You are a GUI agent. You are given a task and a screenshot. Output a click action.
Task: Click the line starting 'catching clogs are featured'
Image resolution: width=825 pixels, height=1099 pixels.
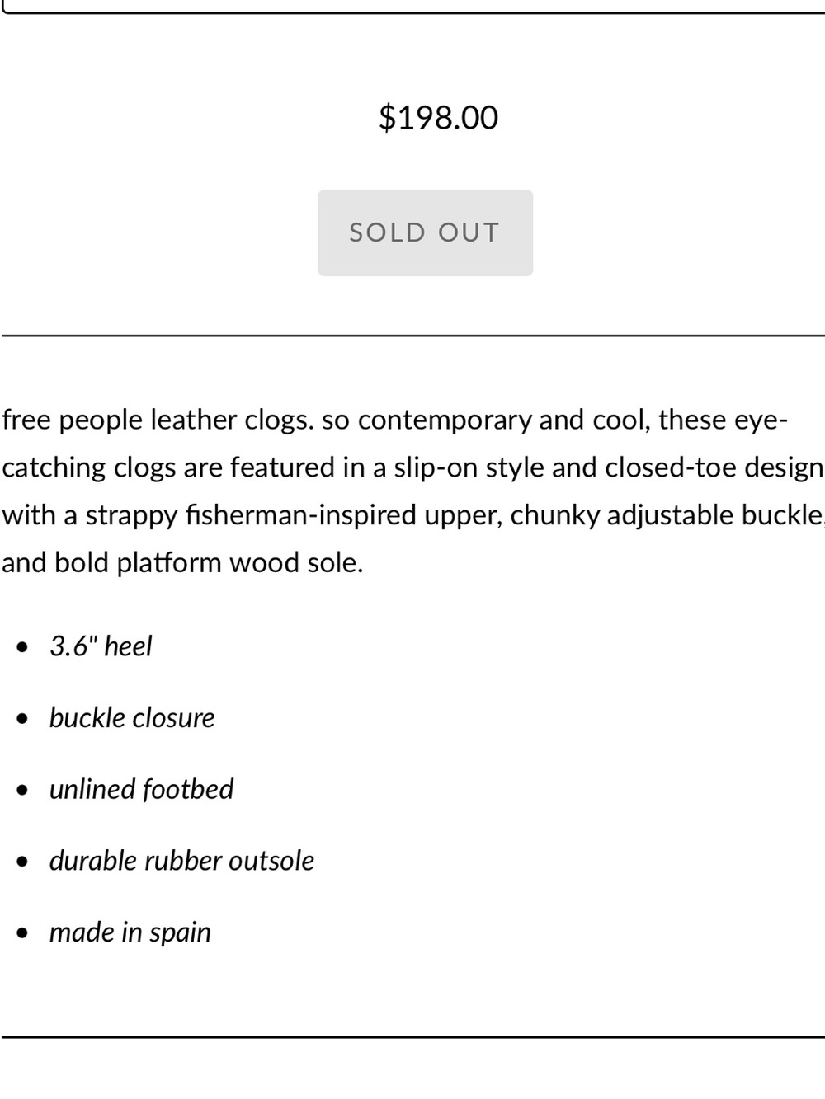pyautogui.click(x=412, y=467)
